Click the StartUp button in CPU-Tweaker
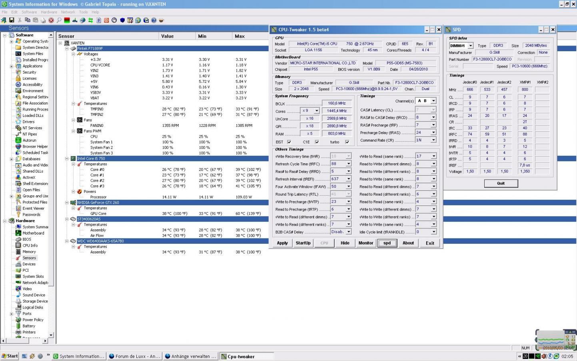 (x=303, y=243)
